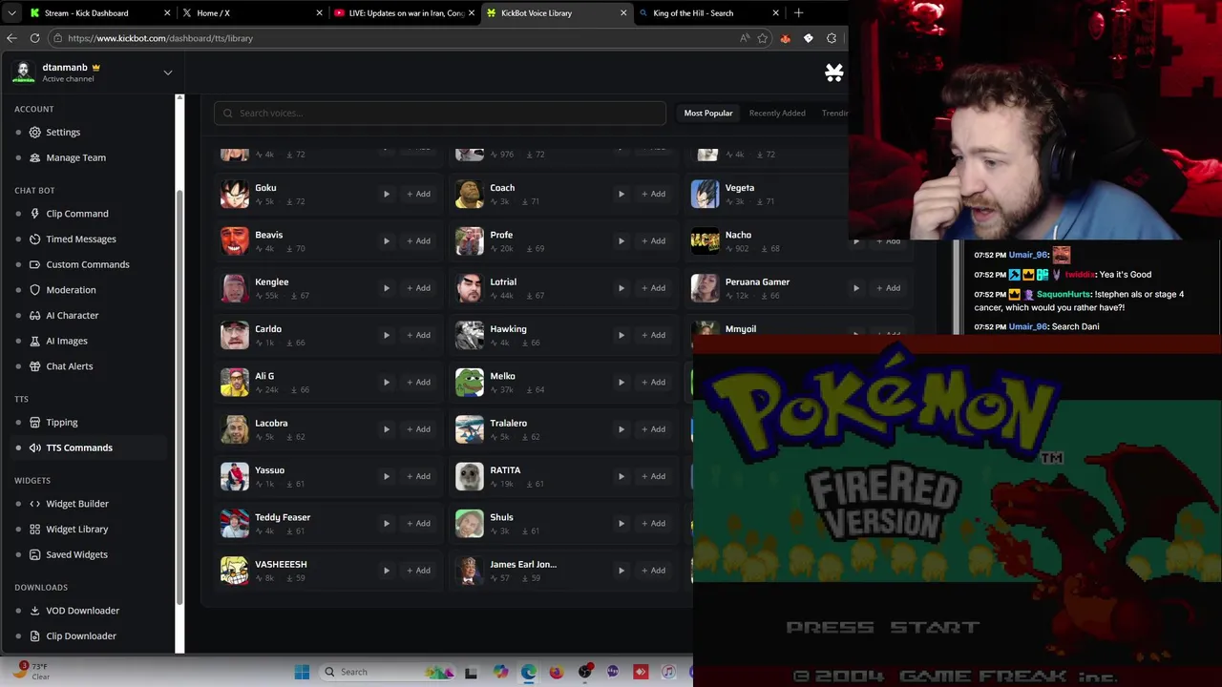Click the Yassuo voice name
1222x687 pixels.
[x=269, y=470]
